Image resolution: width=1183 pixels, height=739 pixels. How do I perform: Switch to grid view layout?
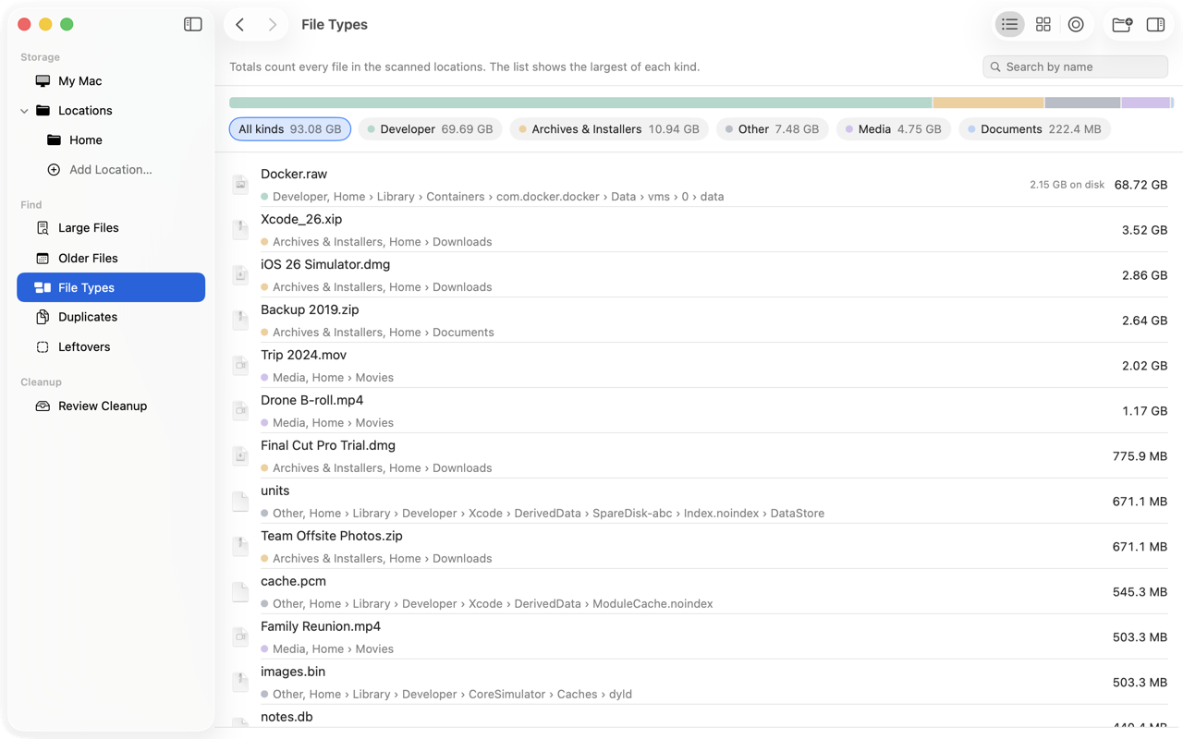1043,25
